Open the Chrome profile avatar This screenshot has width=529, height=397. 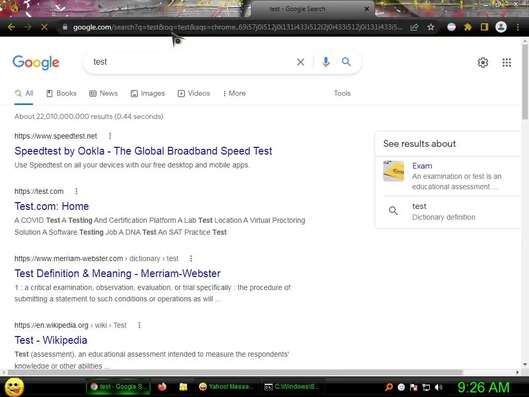coord(501,27)
